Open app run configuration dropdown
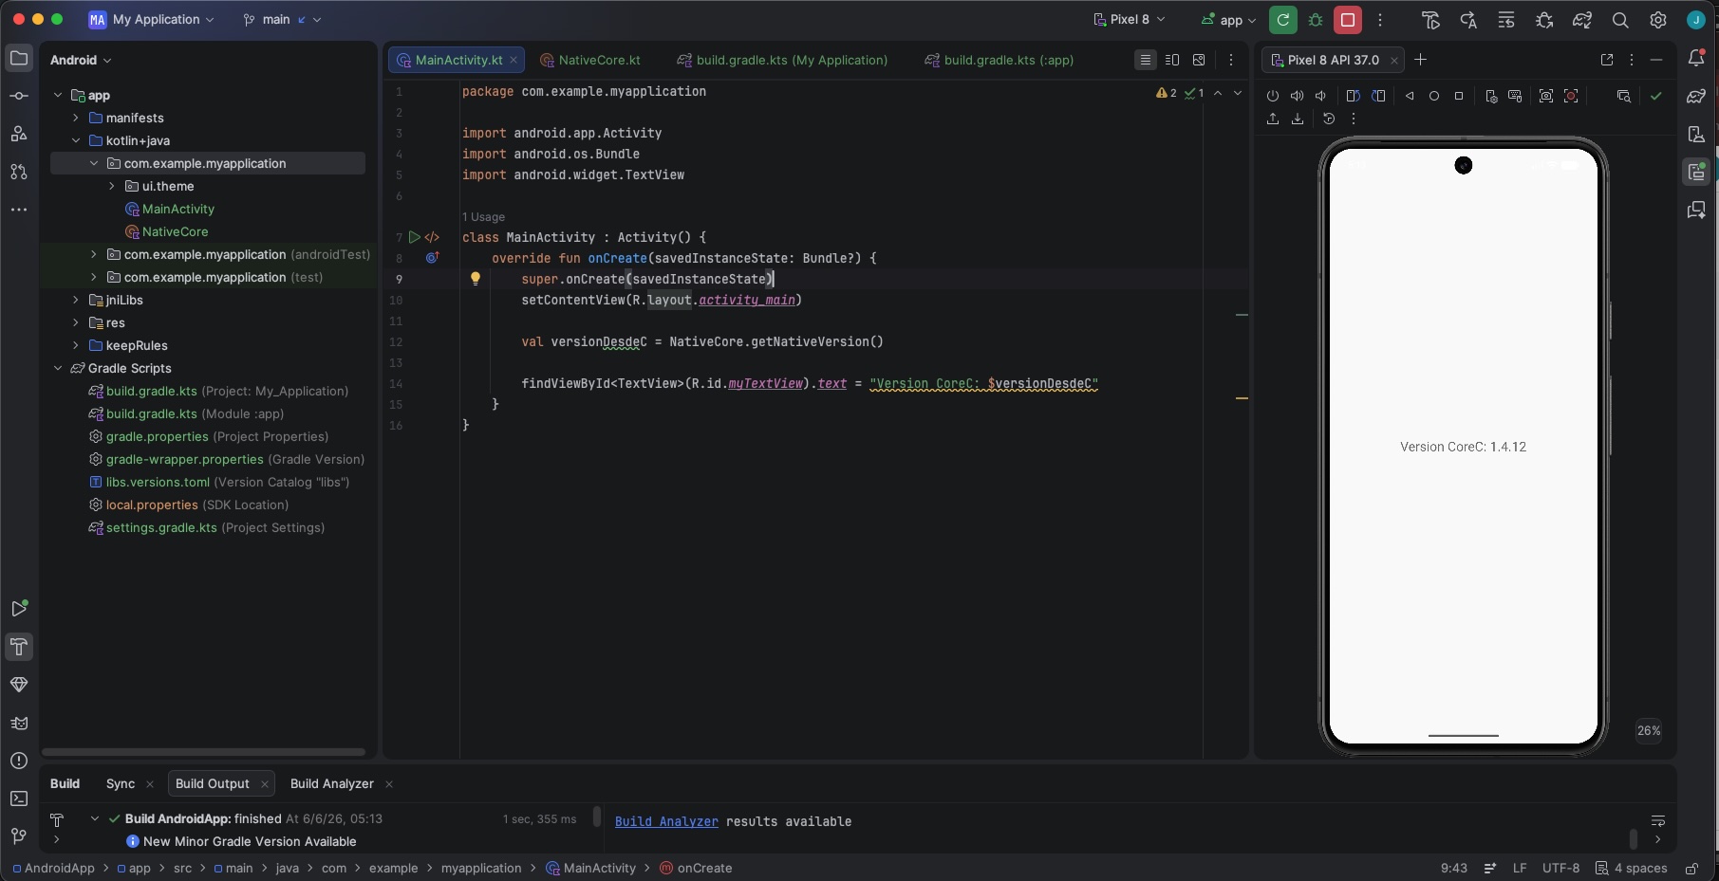 [1228, 19]
